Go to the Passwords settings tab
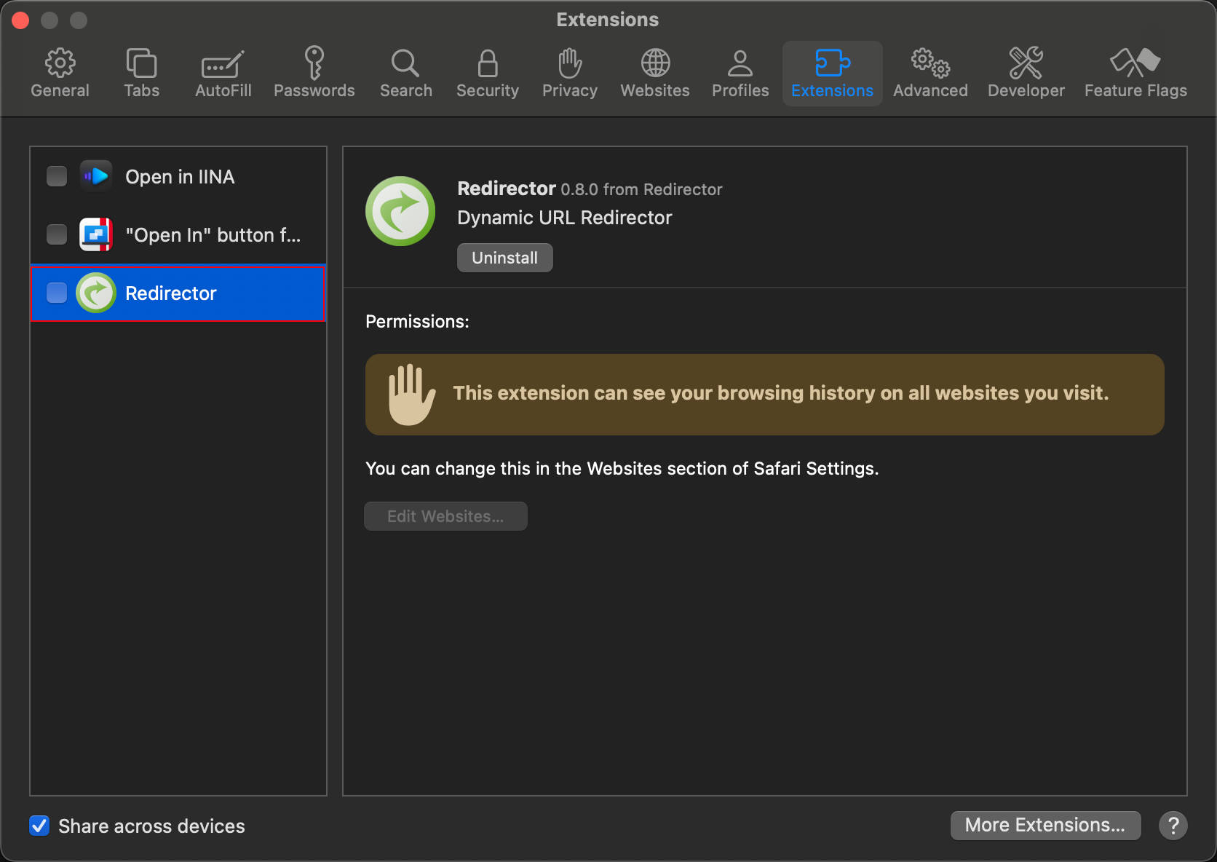The height and width of the screenshot is (862, 1217). tap(314, 74)
